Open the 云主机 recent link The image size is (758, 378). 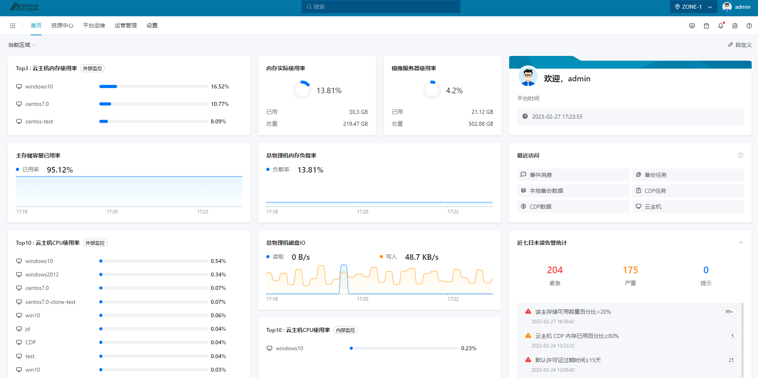tap(688, 207)
